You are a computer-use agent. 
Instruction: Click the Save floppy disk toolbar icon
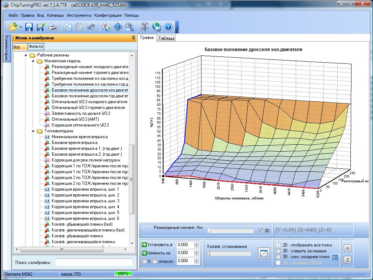click(x=29, y=27)
